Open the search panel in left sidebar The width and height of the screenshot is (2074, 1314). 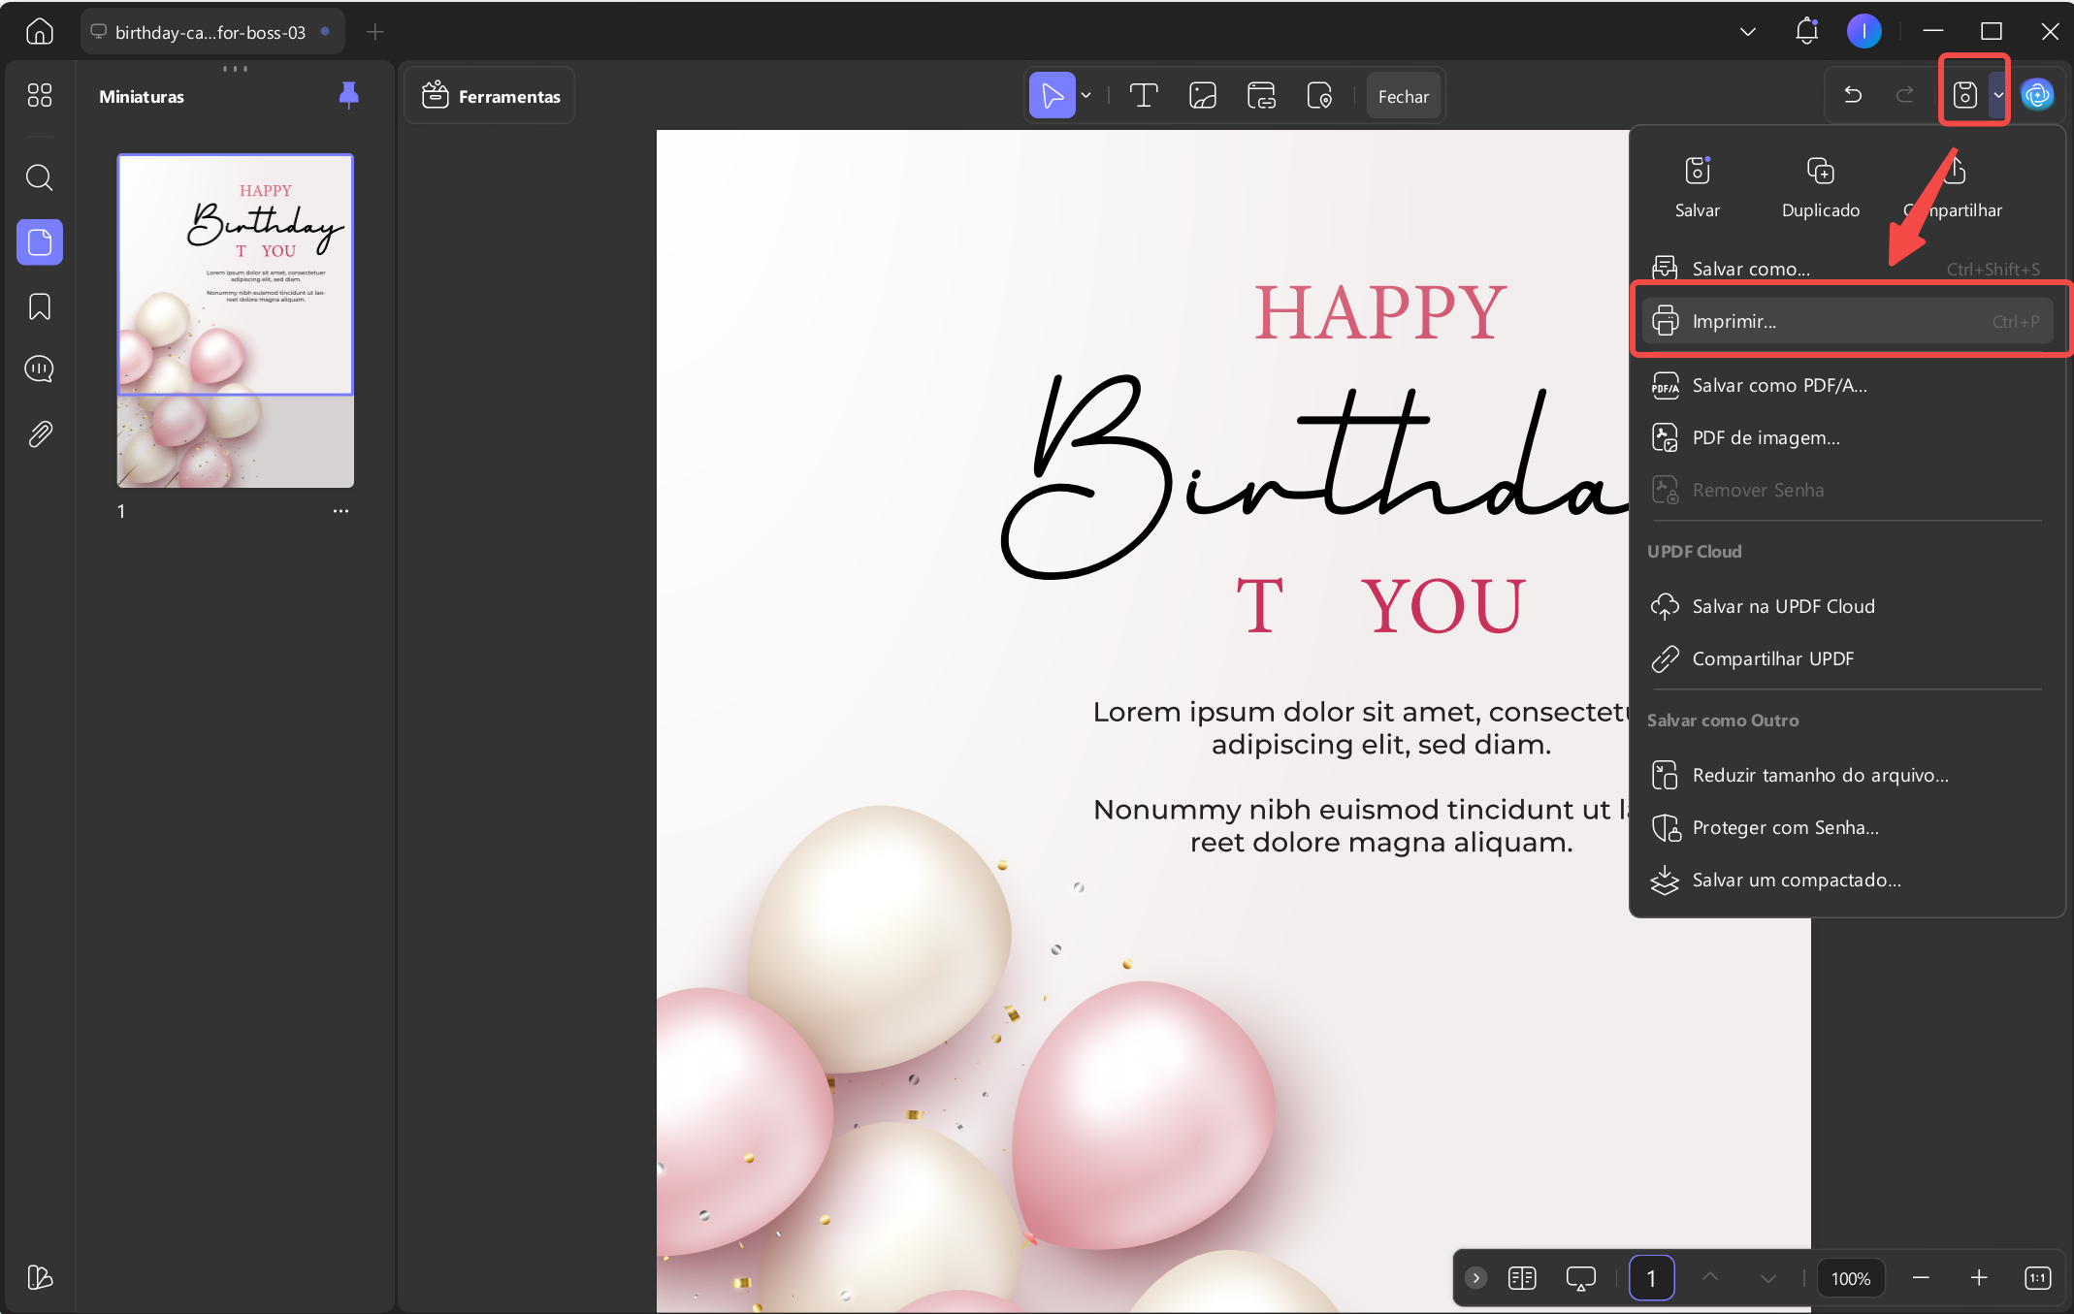point(39,177)
